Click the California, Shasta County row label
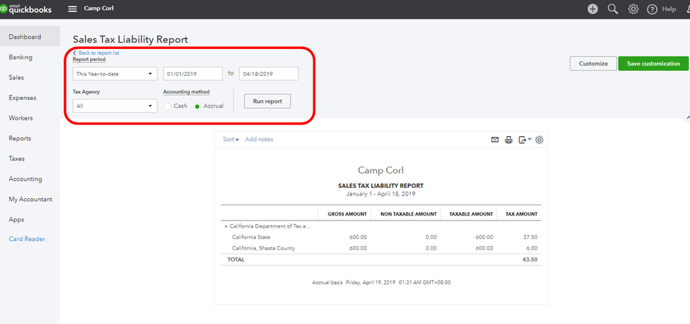The image size is (690, 324). pos(263,248)
